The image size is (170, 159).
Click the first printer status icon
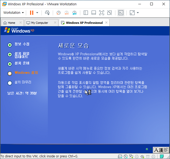[137, 156]
